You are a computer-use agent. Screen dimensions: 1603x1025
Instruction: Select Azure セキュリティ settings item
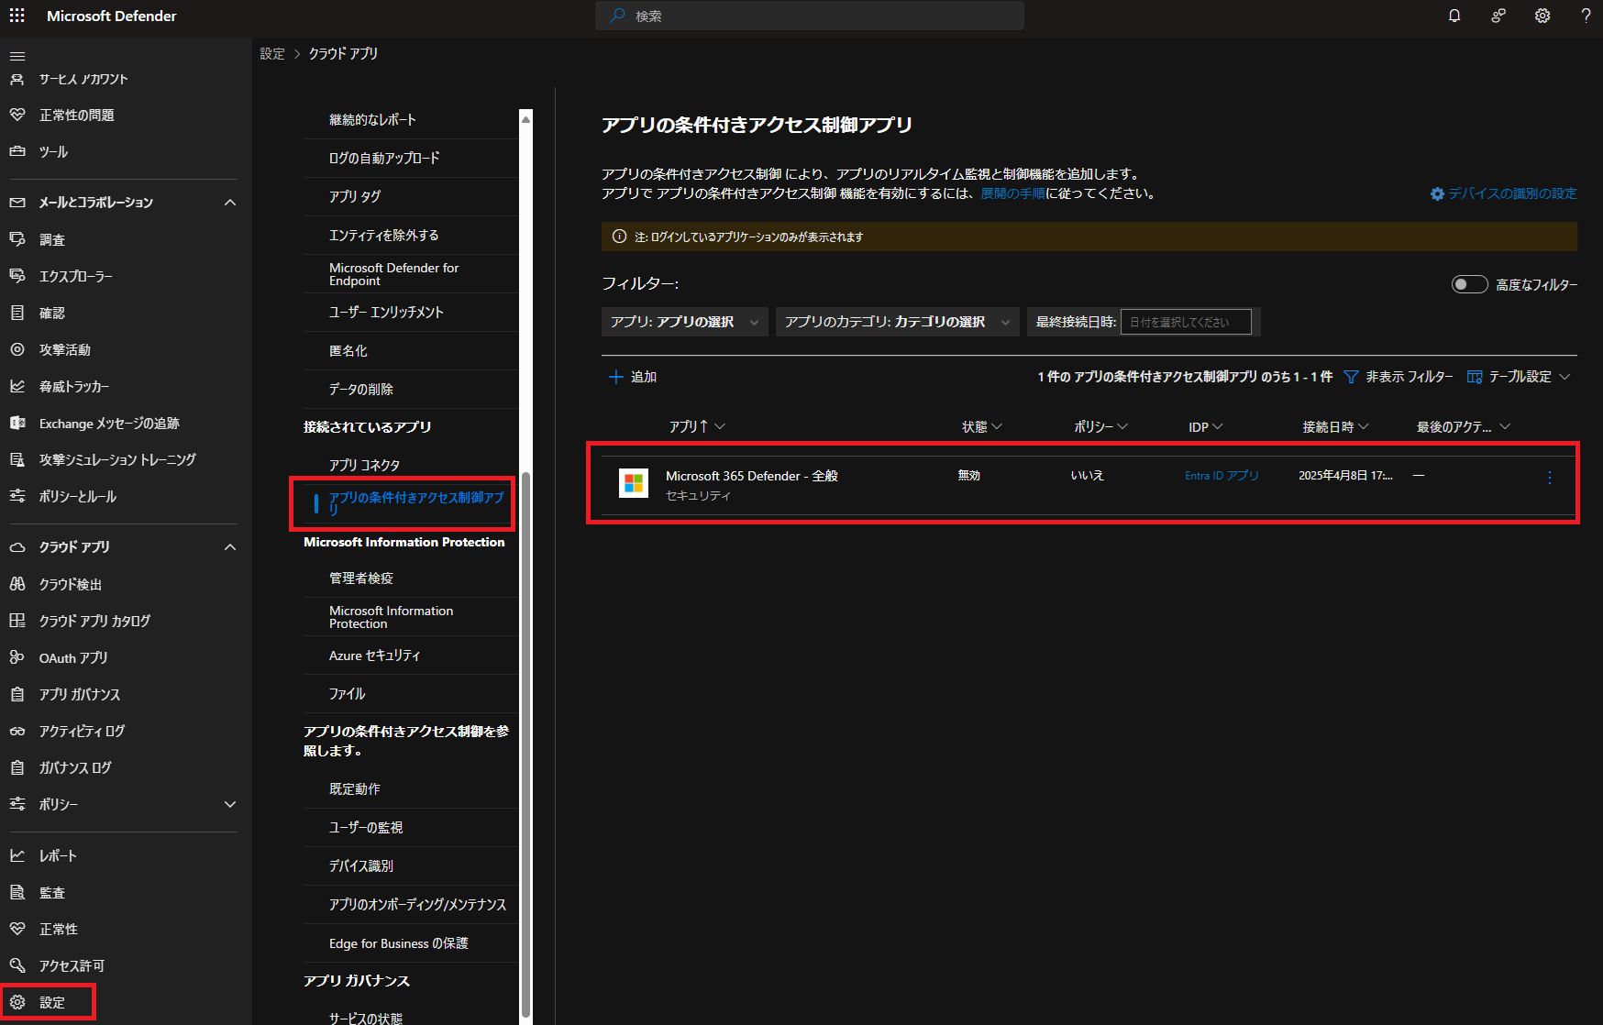click(410, 656)
